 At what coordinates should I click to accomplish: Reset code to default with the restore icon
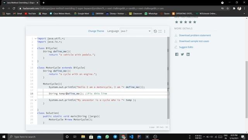coord(155,31)
